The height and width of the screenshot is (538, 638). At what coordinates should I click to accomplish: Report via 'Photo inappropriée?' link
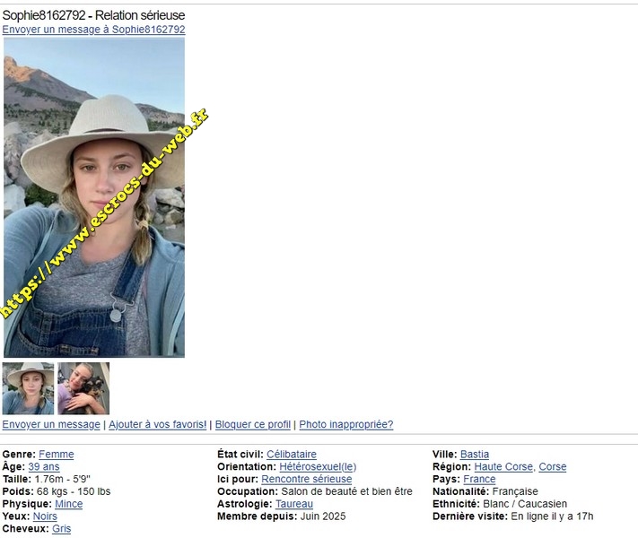[x=345, y=424]
